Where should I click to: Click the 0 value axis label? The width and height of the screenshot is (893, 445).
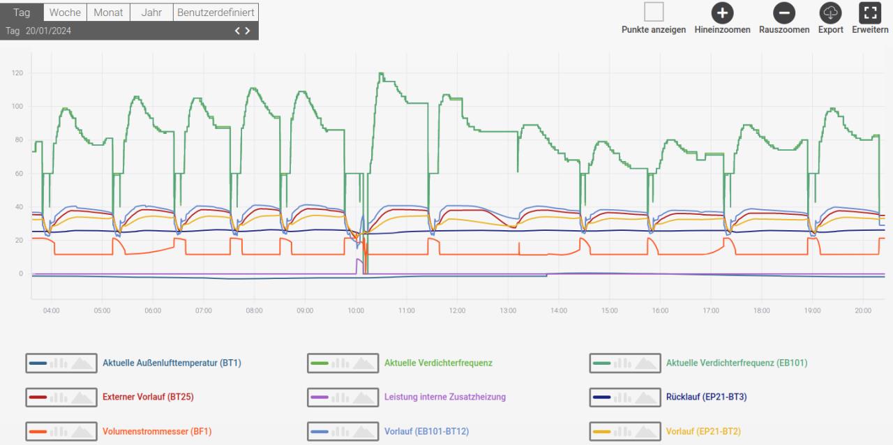pos(21,274)
